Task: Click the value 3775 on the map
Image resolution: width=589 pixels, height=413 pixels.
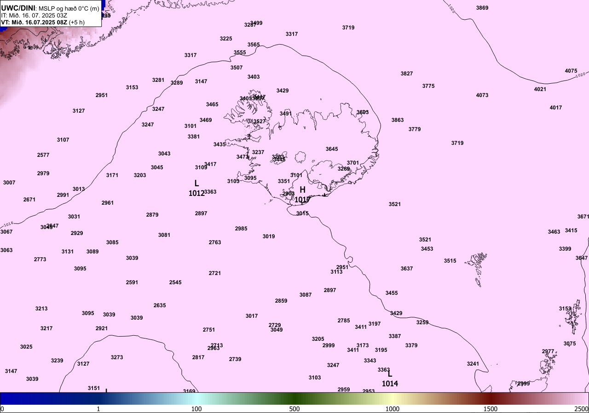Action: point(428,86)
